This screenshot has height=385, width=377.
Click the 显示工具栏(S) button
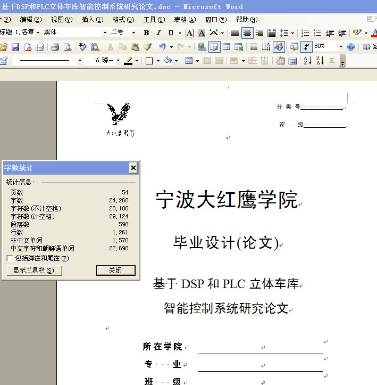click(35, 271)
